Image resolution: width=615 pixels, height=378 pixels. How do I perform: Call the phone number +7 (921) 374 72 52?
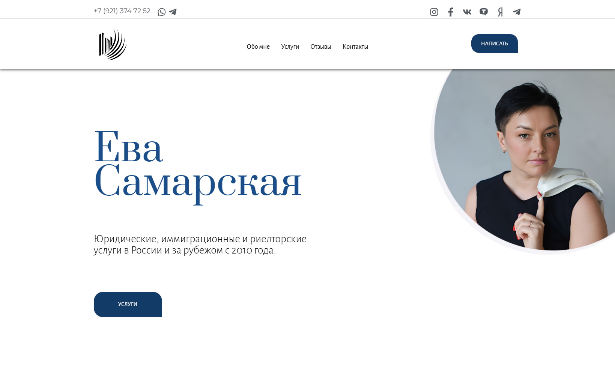pyautogui.click(x=122, y=11)
